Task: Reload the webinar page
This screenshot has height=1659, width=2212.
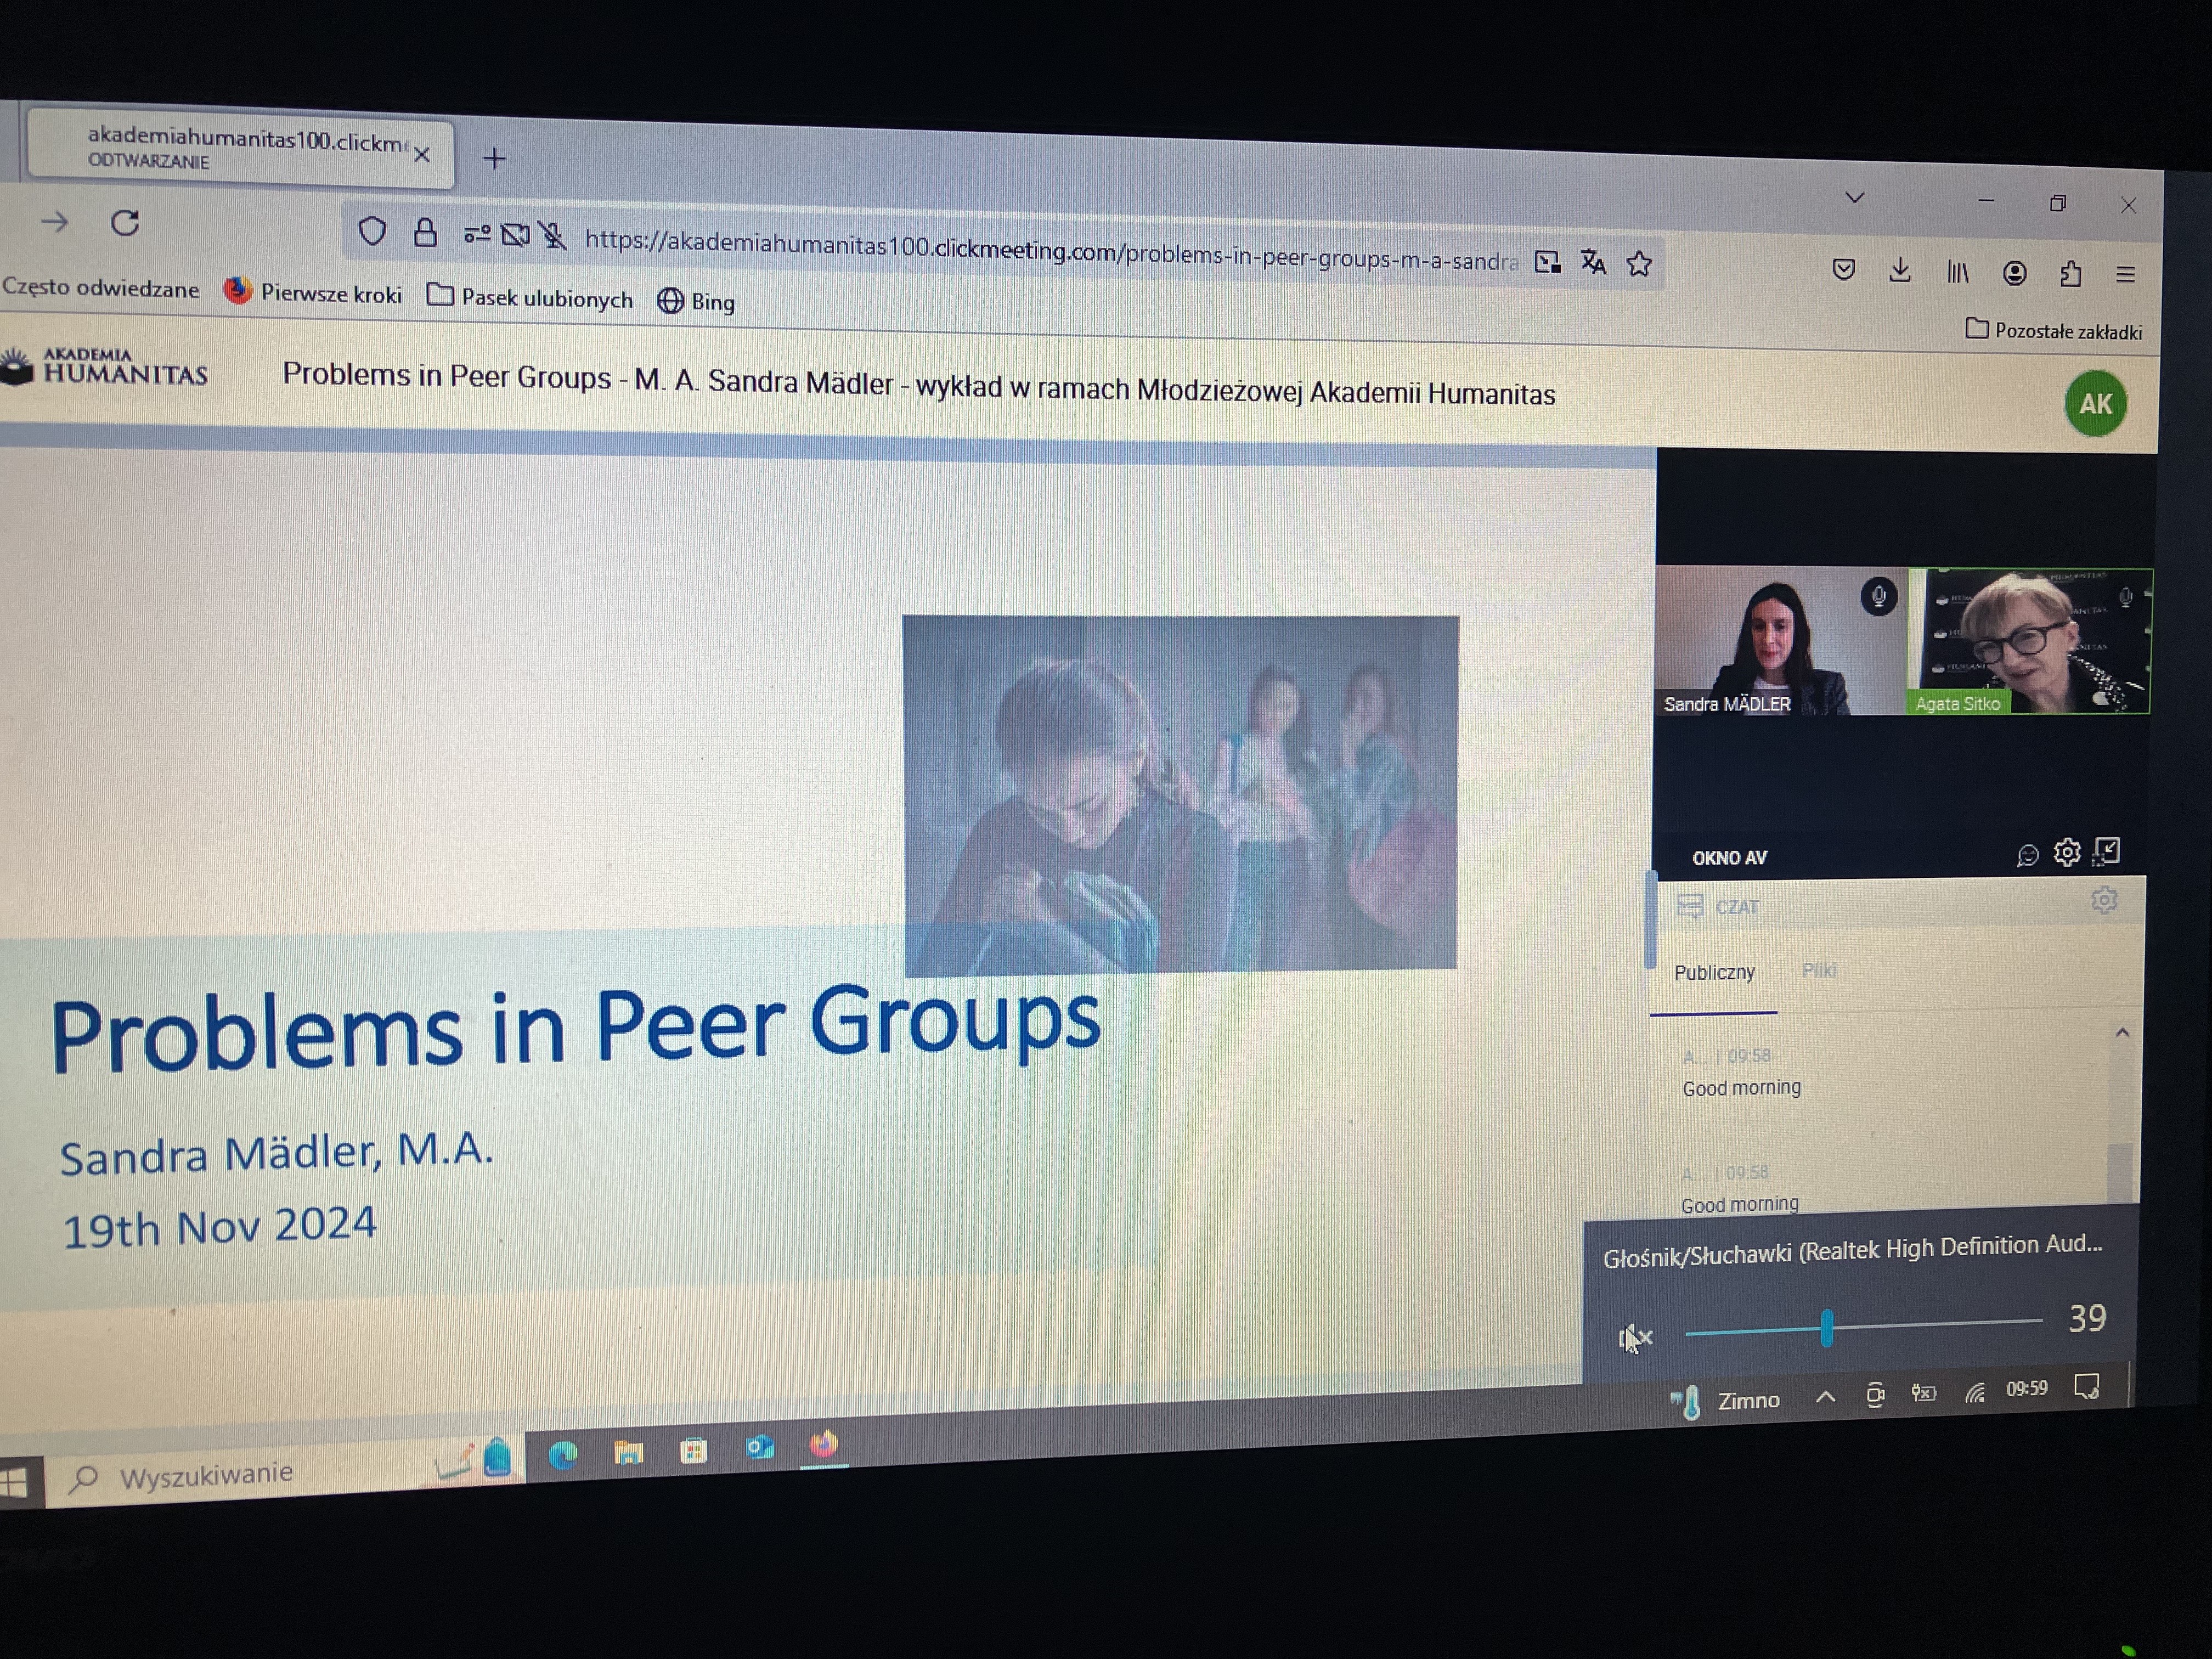Action: 125,222
